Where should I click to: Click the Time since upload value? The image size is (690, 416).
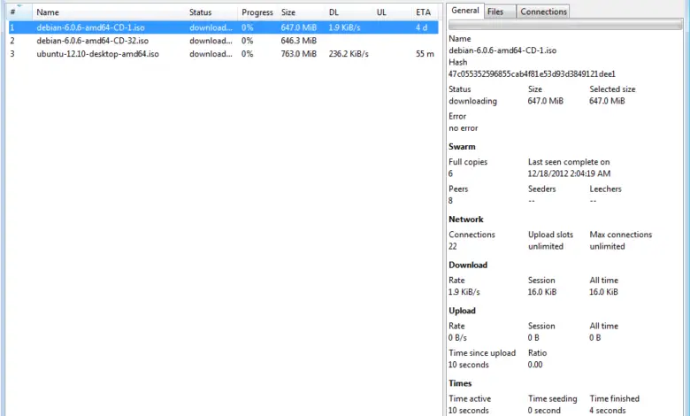click(x=468, y=365)
